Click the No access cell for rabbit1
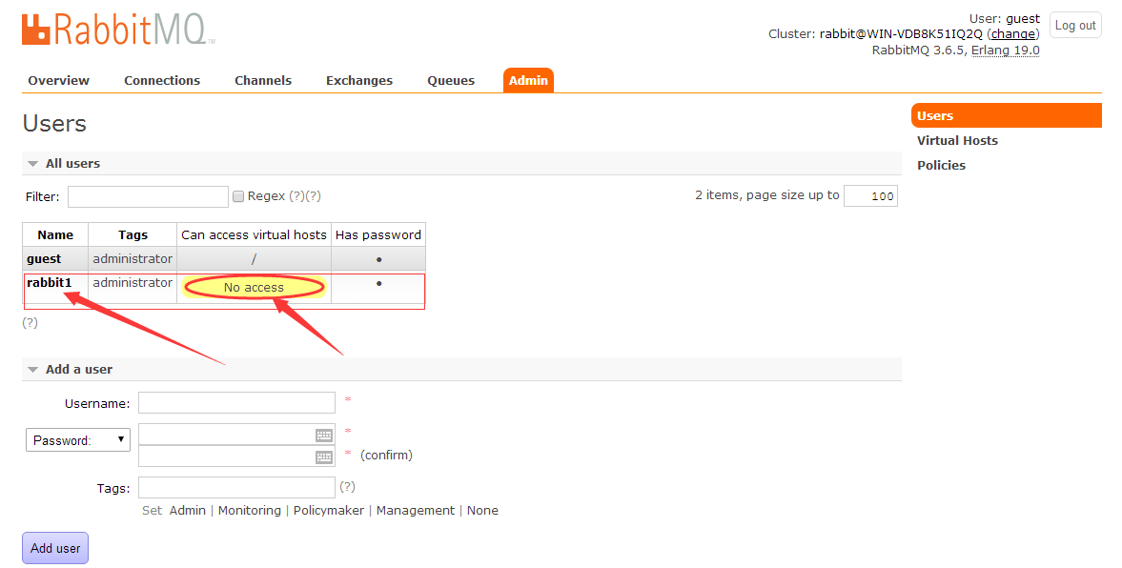This screenshot has height=568, width=1122. point(254,287)
